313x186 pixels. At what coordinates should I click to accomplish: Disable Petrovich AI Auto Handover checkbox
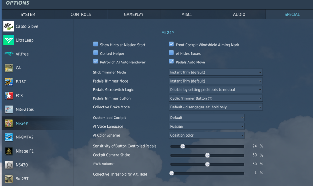click(x=95, y=62)
